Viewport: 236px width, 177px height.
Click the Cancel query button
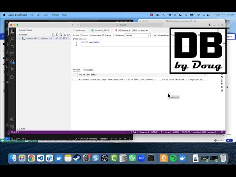click(x=84, y=35)
